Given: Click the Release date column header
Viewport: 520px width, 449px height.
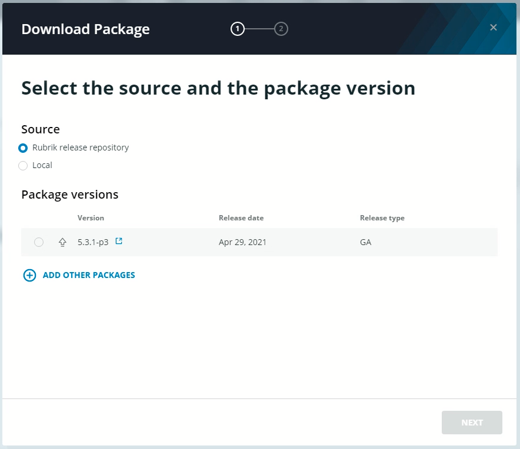Looking at the screenshot, I should click(x=241, y=217).
